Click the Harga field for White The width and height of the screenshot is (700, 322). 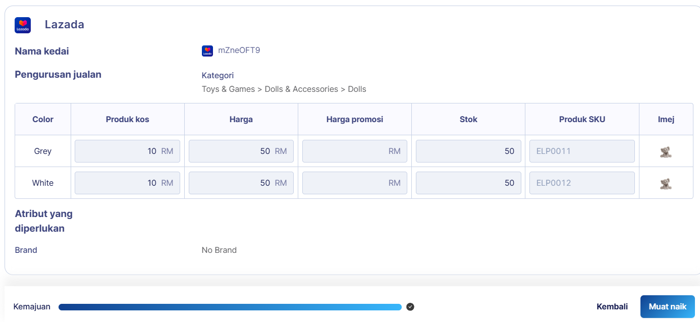tap(241, 183)
